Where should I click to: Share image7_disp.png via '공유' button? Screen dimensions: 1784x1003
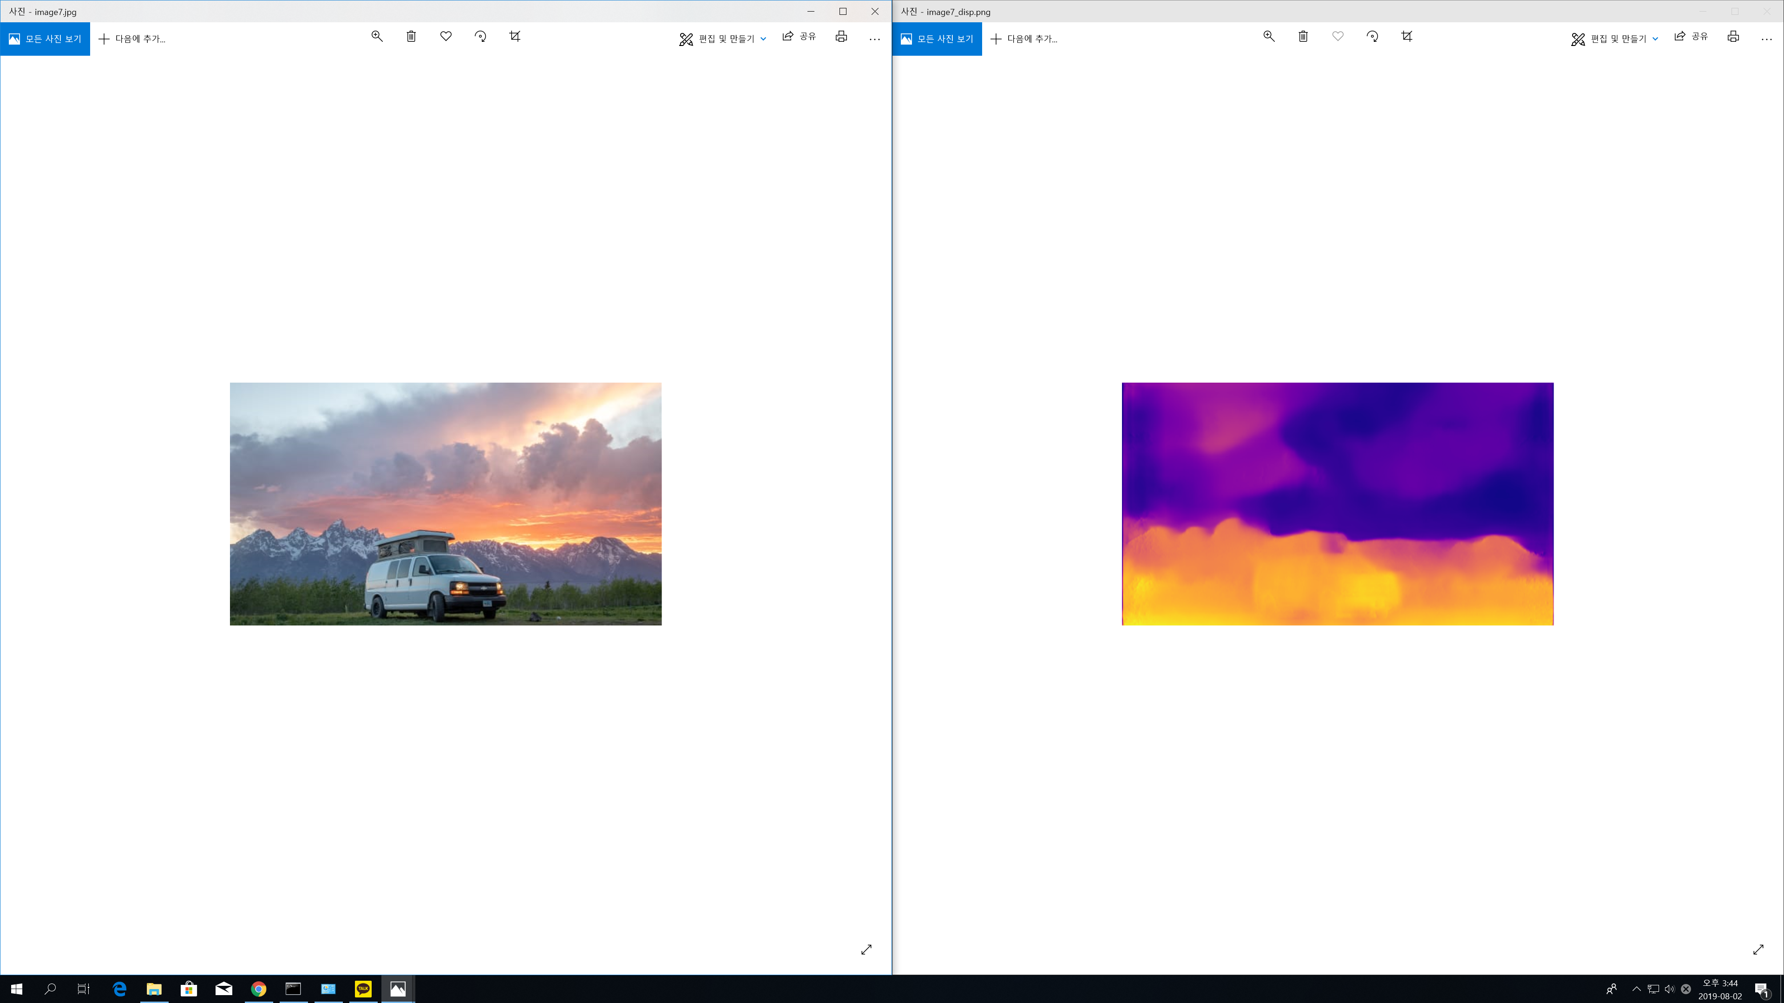pos(1691,37)
